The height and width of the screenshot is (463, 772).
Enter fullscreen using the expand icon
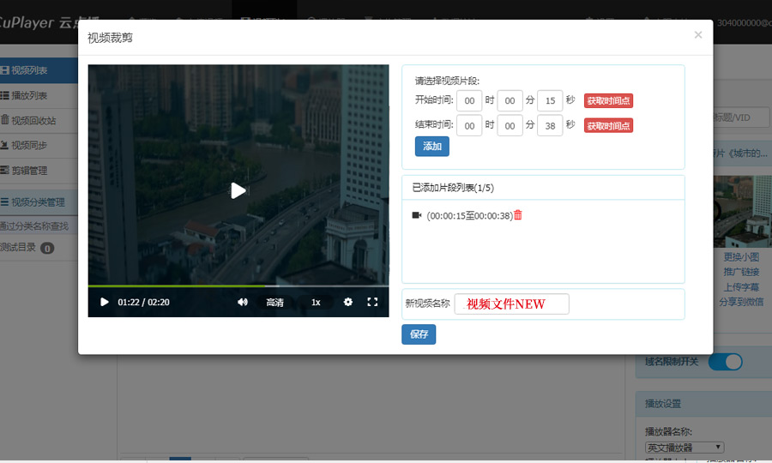[x=372, y=302]
